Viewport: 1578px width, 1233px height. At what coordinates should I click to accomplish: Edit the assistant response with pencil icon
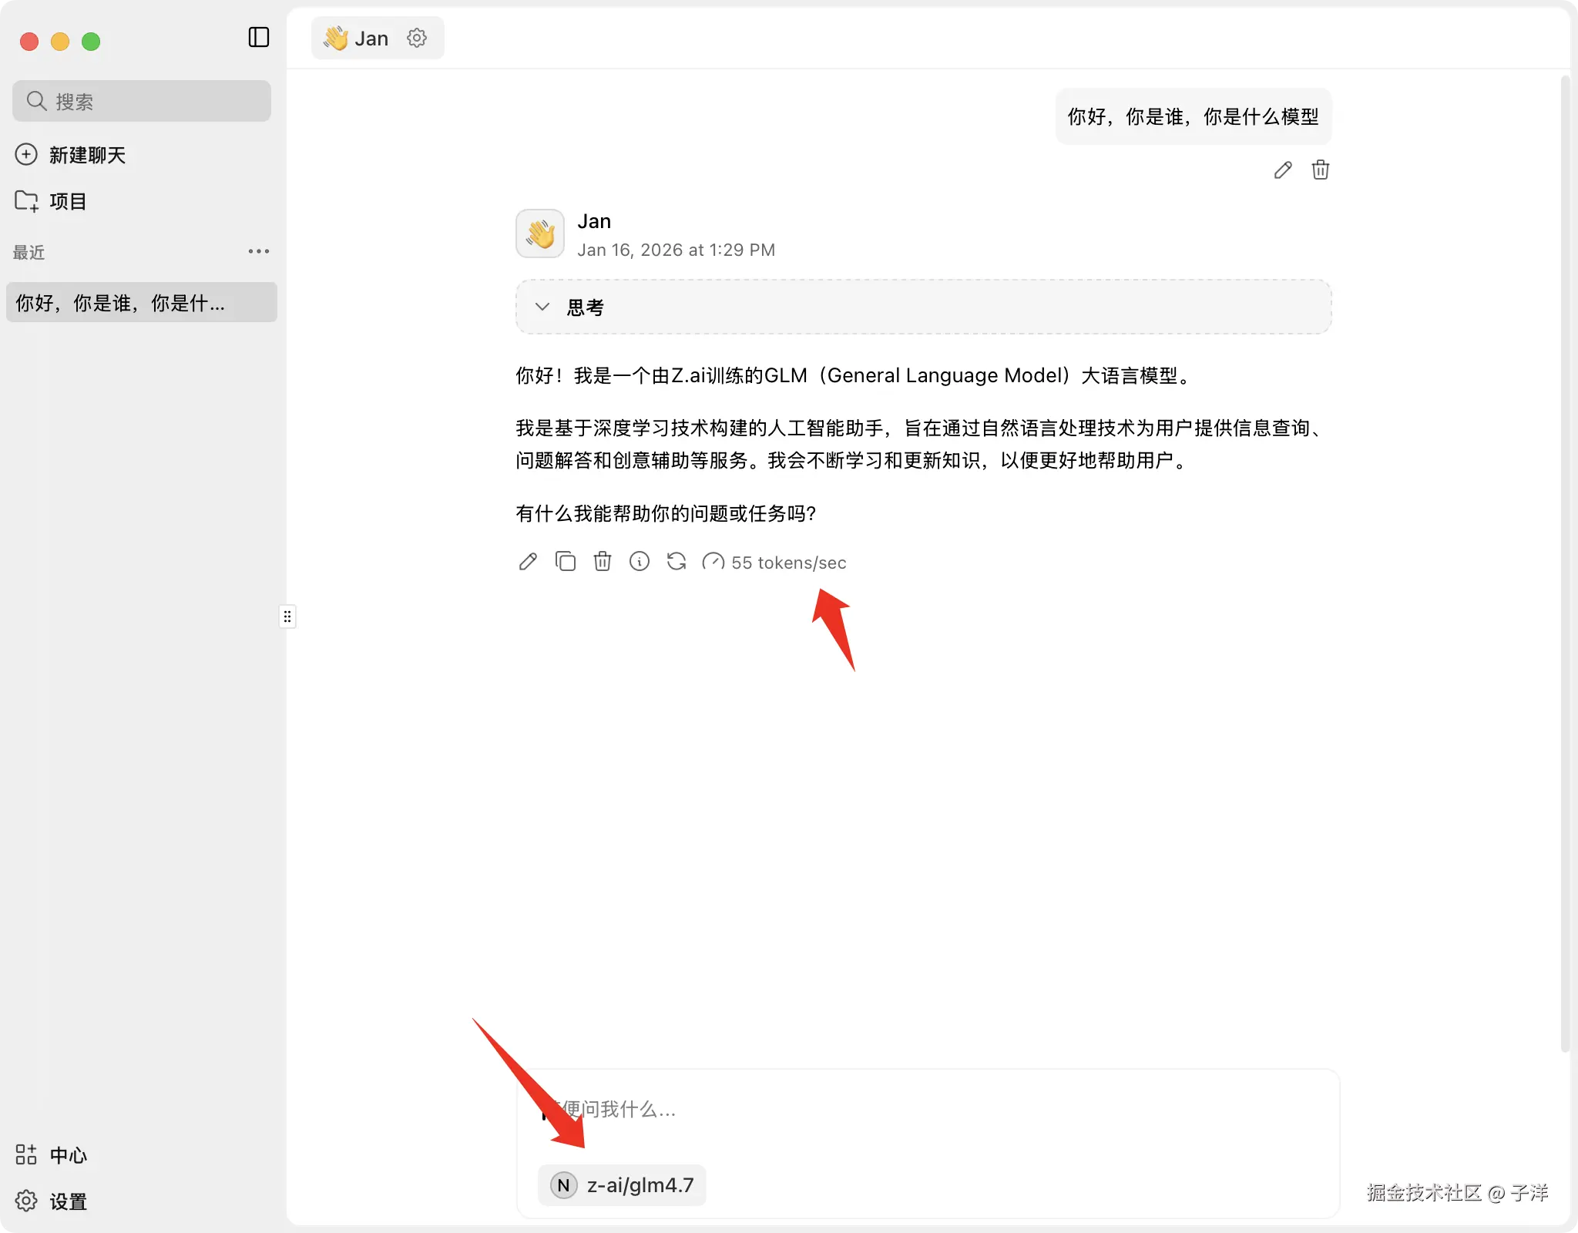point(528,562)
